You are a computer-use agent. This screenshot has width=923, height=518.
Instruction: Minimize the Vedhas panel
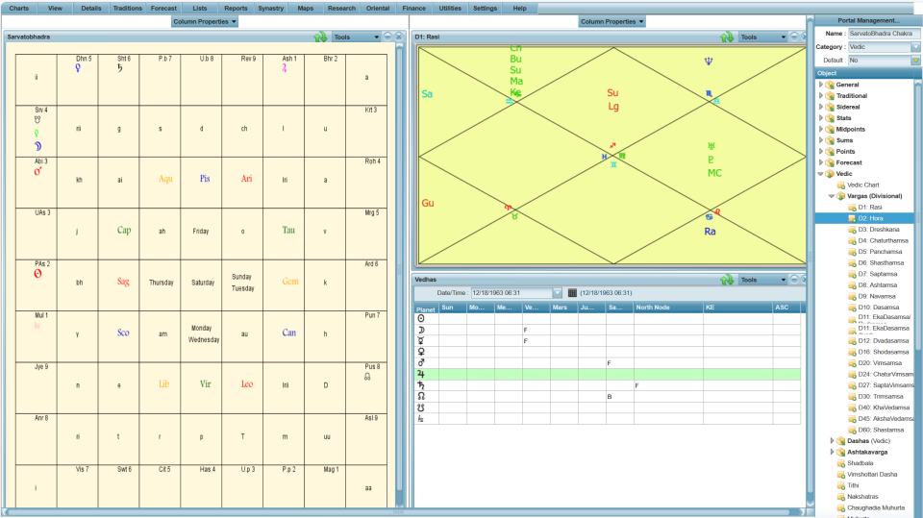pos(794,279)
